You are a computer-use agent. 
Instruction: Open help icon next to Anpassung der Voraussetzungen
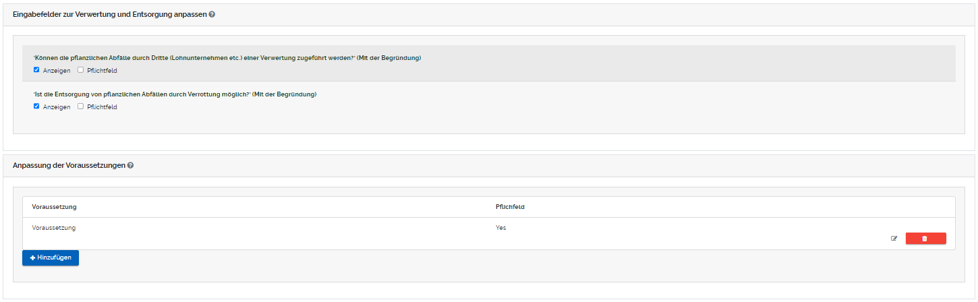[x=130, y=165]
